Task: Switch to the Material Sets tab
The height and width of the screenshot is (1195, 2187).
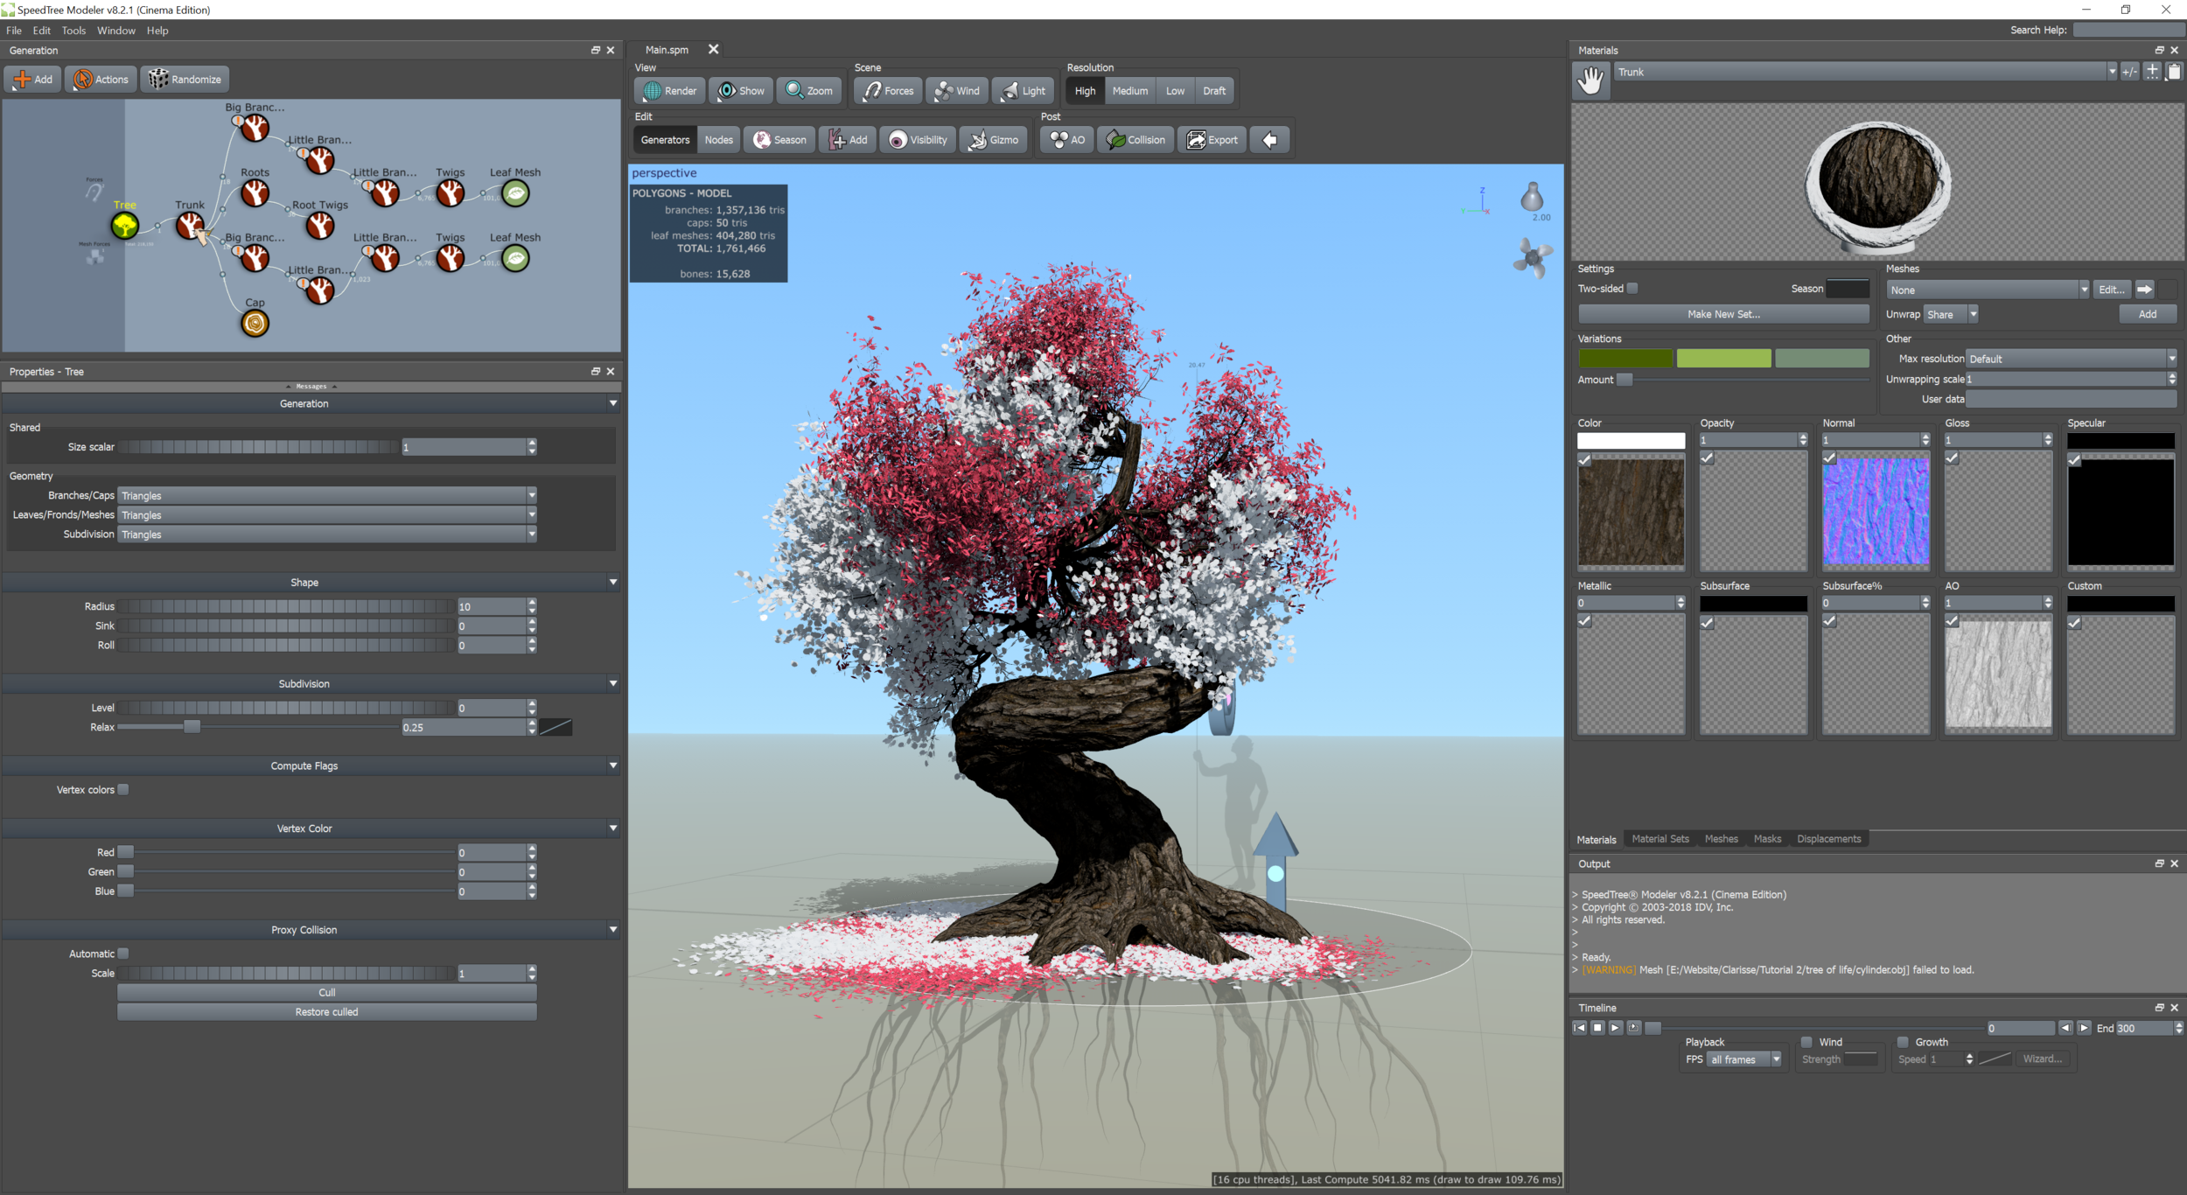Action: [1659, 839]
